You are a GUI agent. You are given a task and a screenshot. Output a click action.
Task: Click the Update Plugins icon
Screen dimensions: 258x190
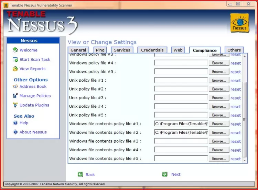coord(15,105)
